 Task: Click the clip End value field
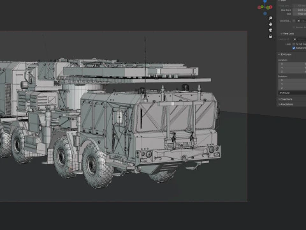pos(300,14)
